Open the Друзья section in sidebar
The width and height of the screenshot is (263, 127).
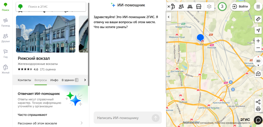point(6,38)
